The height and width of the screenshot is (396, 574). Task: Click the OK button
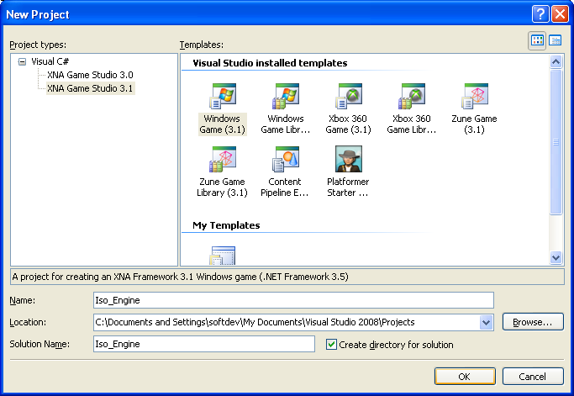click(x=464, y=376)
